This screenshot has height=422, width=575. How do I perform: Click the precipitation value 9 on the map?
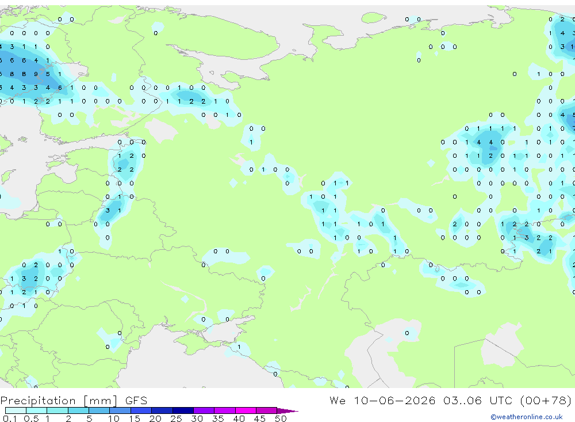[x=36, y=74]
